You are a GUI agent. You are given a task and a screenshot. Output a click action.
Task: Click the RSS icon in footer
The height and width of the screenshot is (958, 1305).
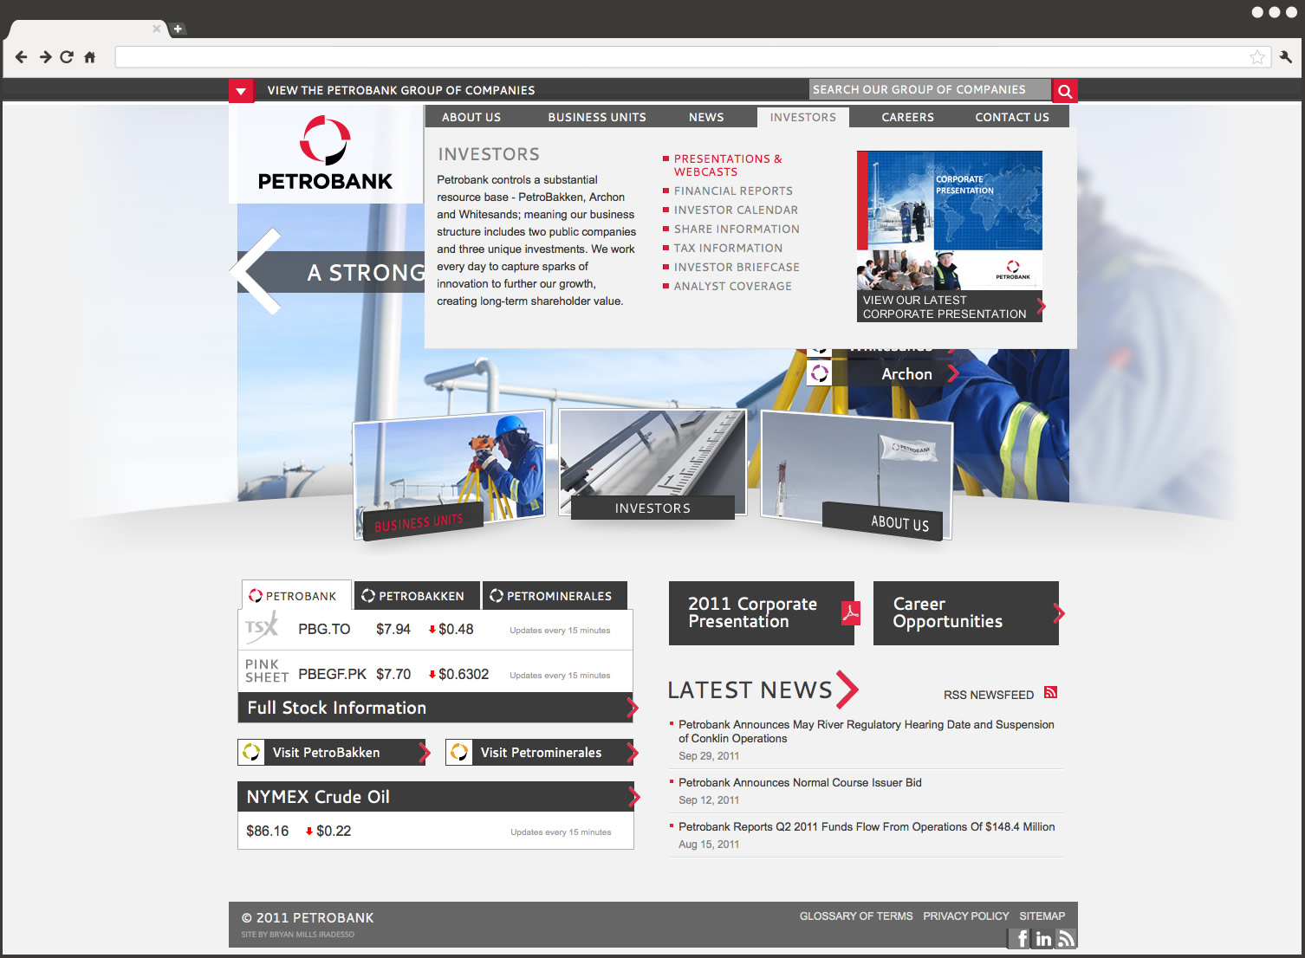coord(1066,939)
